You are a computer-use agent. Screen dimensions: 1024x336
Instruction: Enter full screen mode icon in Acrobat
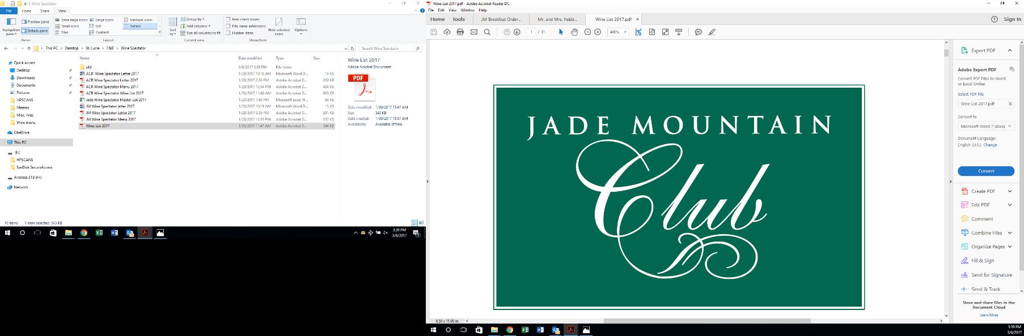click(x=665, y=32)
